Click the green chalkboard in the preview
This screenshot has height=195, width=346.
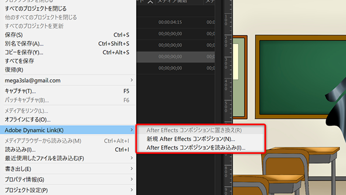tap(300, 77)
